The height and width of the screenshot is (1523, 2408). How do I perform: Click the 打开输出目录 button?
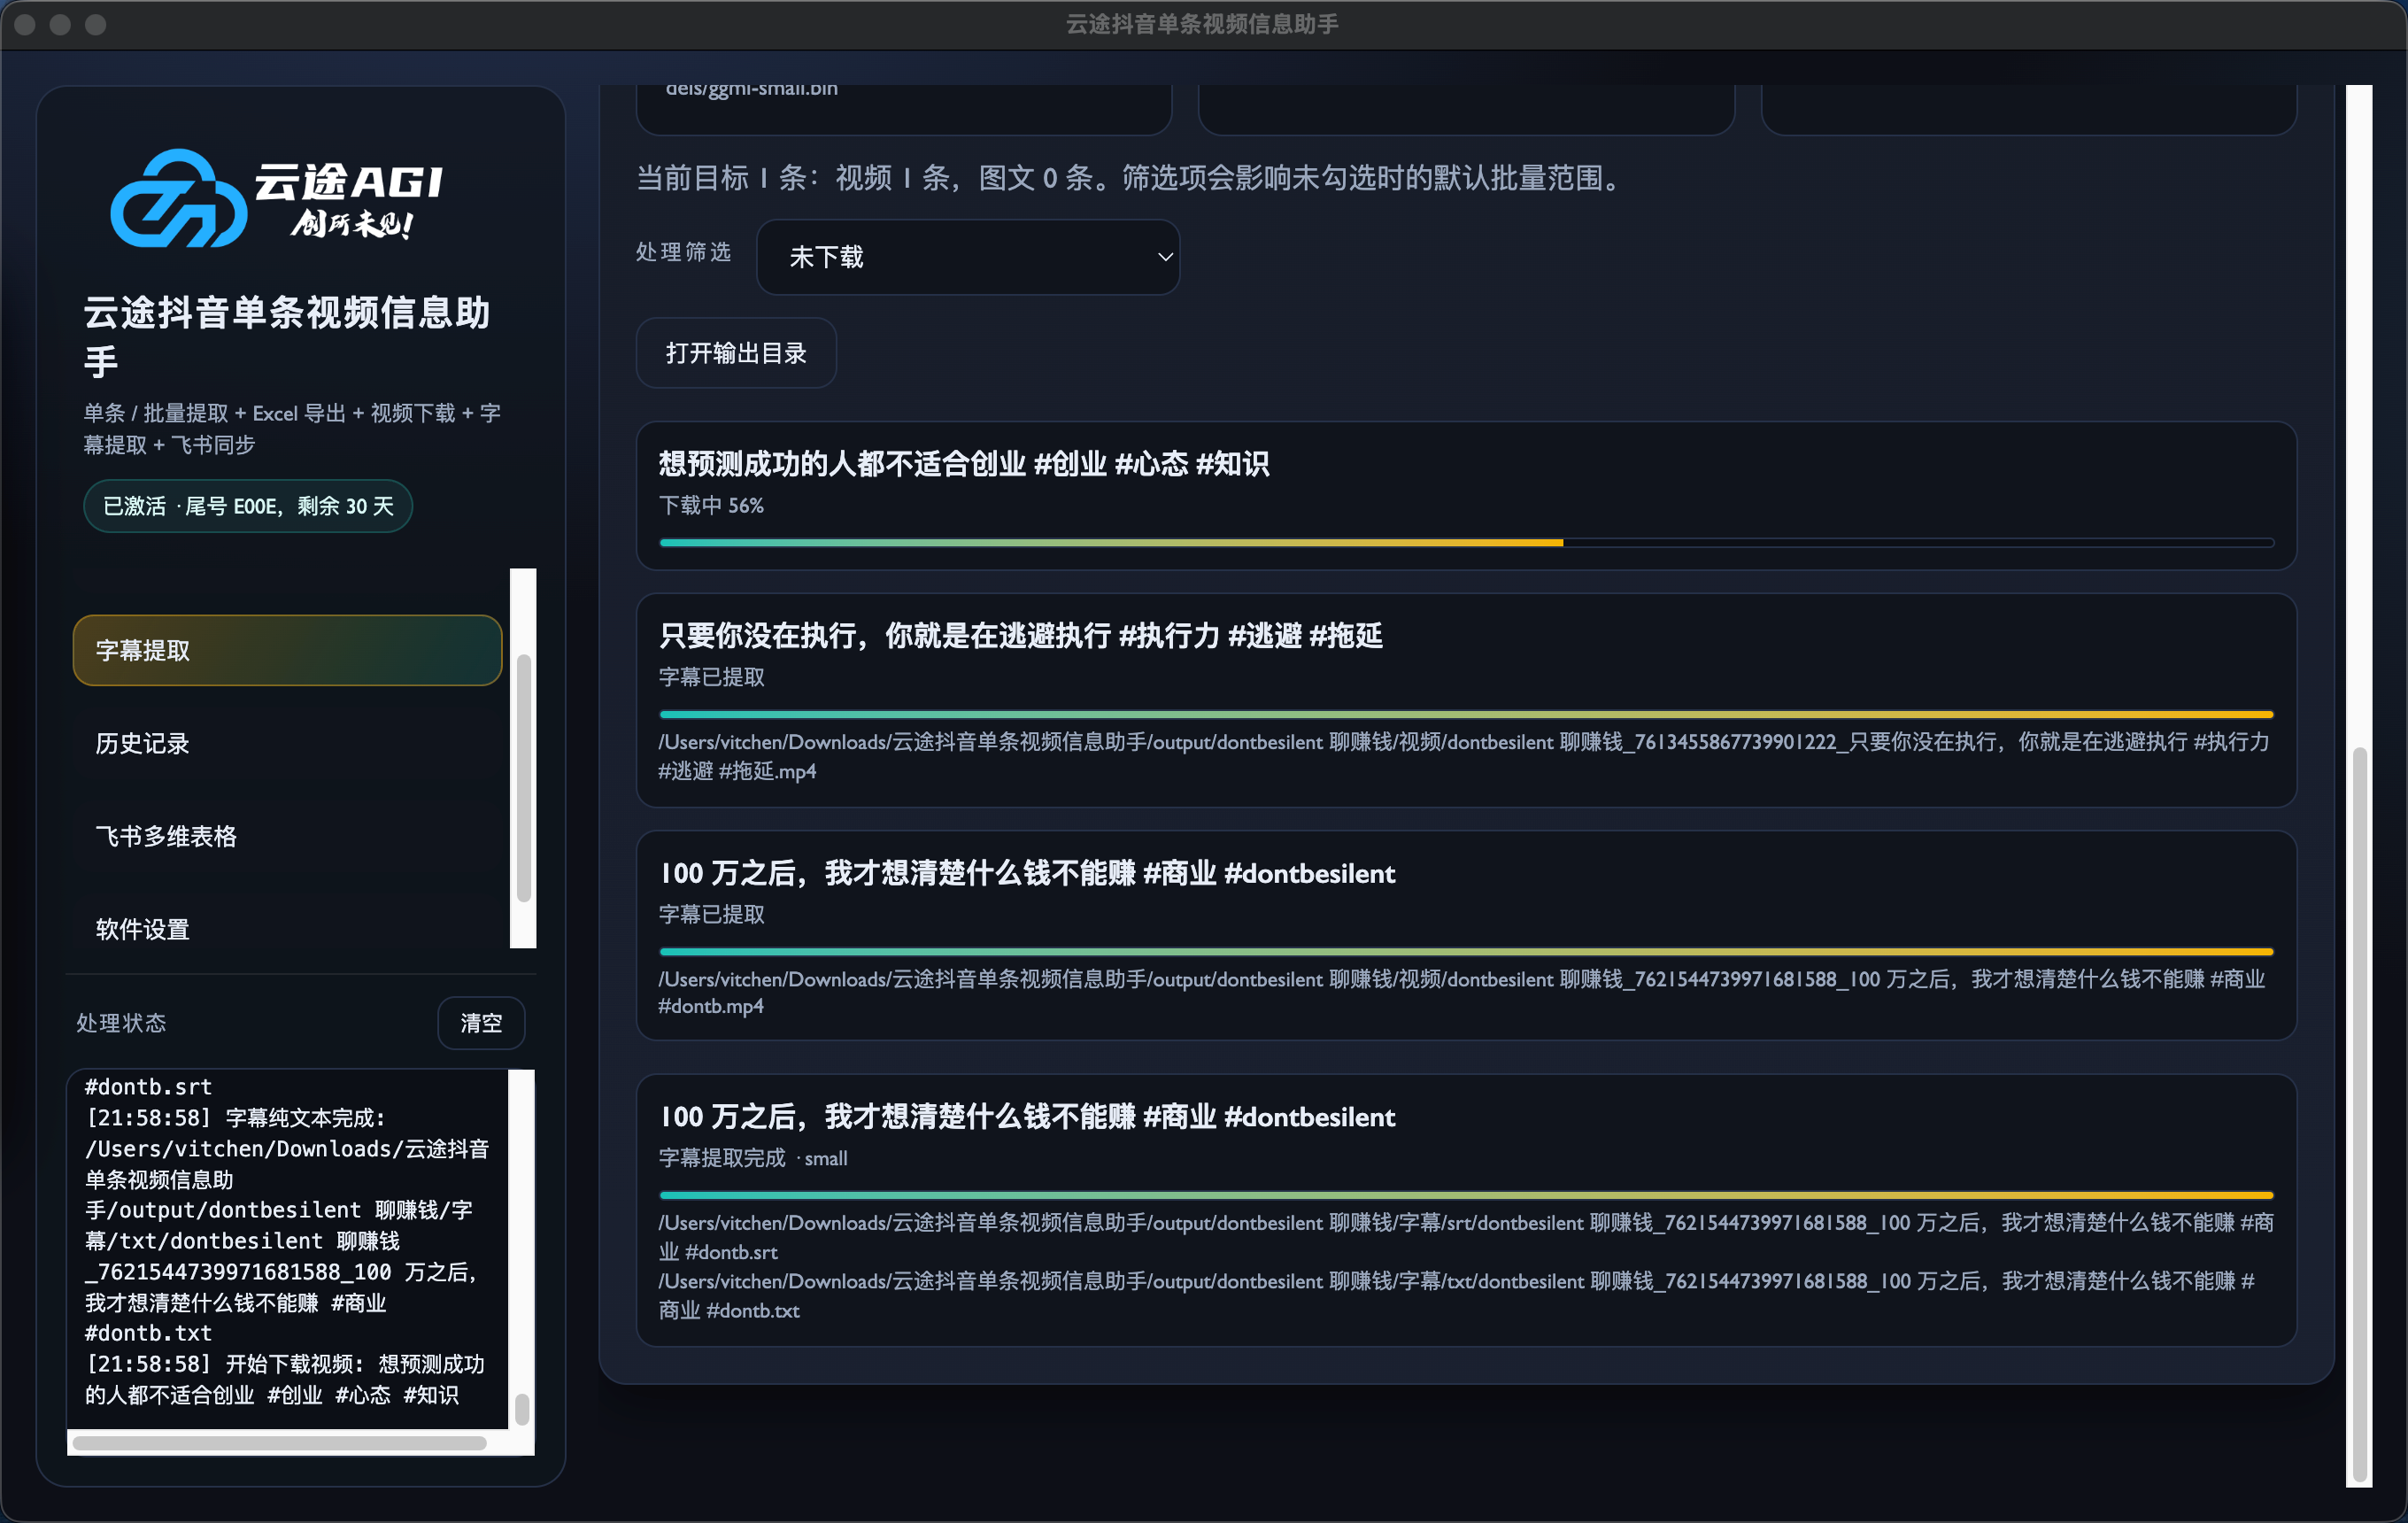(736, 353)
